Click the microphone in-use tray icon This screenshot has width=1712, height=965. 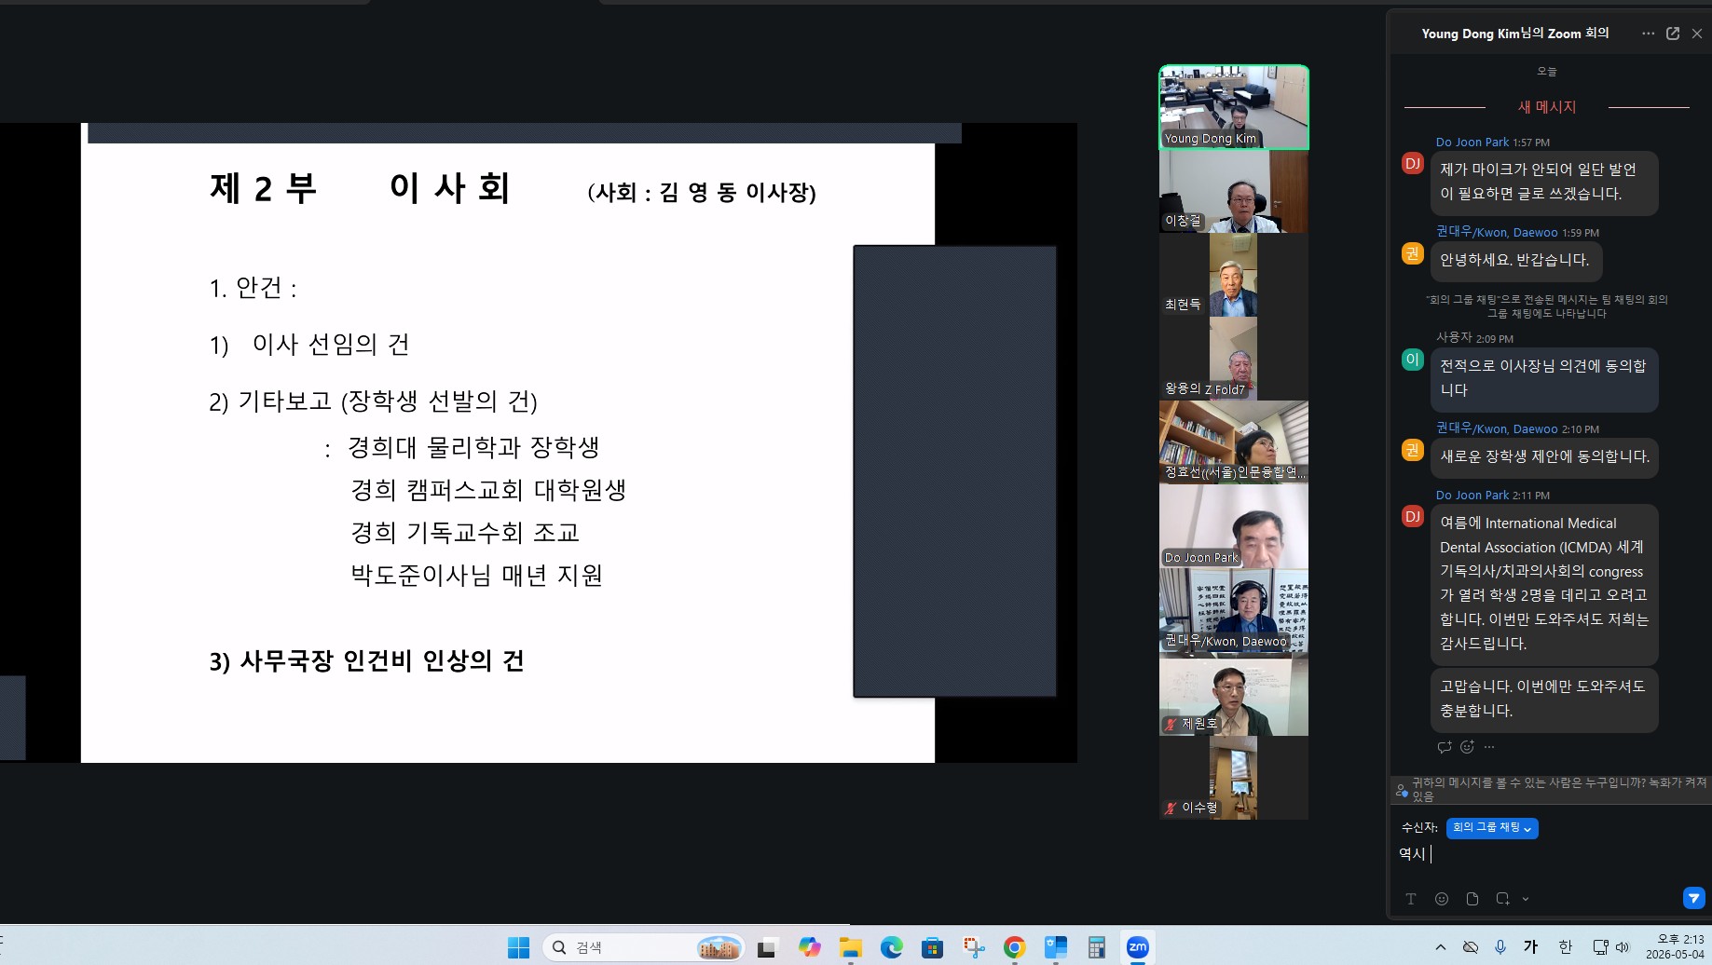click(1500, 947)
